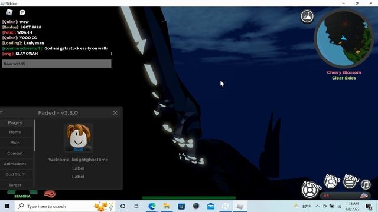Open the notification center icon

coord(369,207)
